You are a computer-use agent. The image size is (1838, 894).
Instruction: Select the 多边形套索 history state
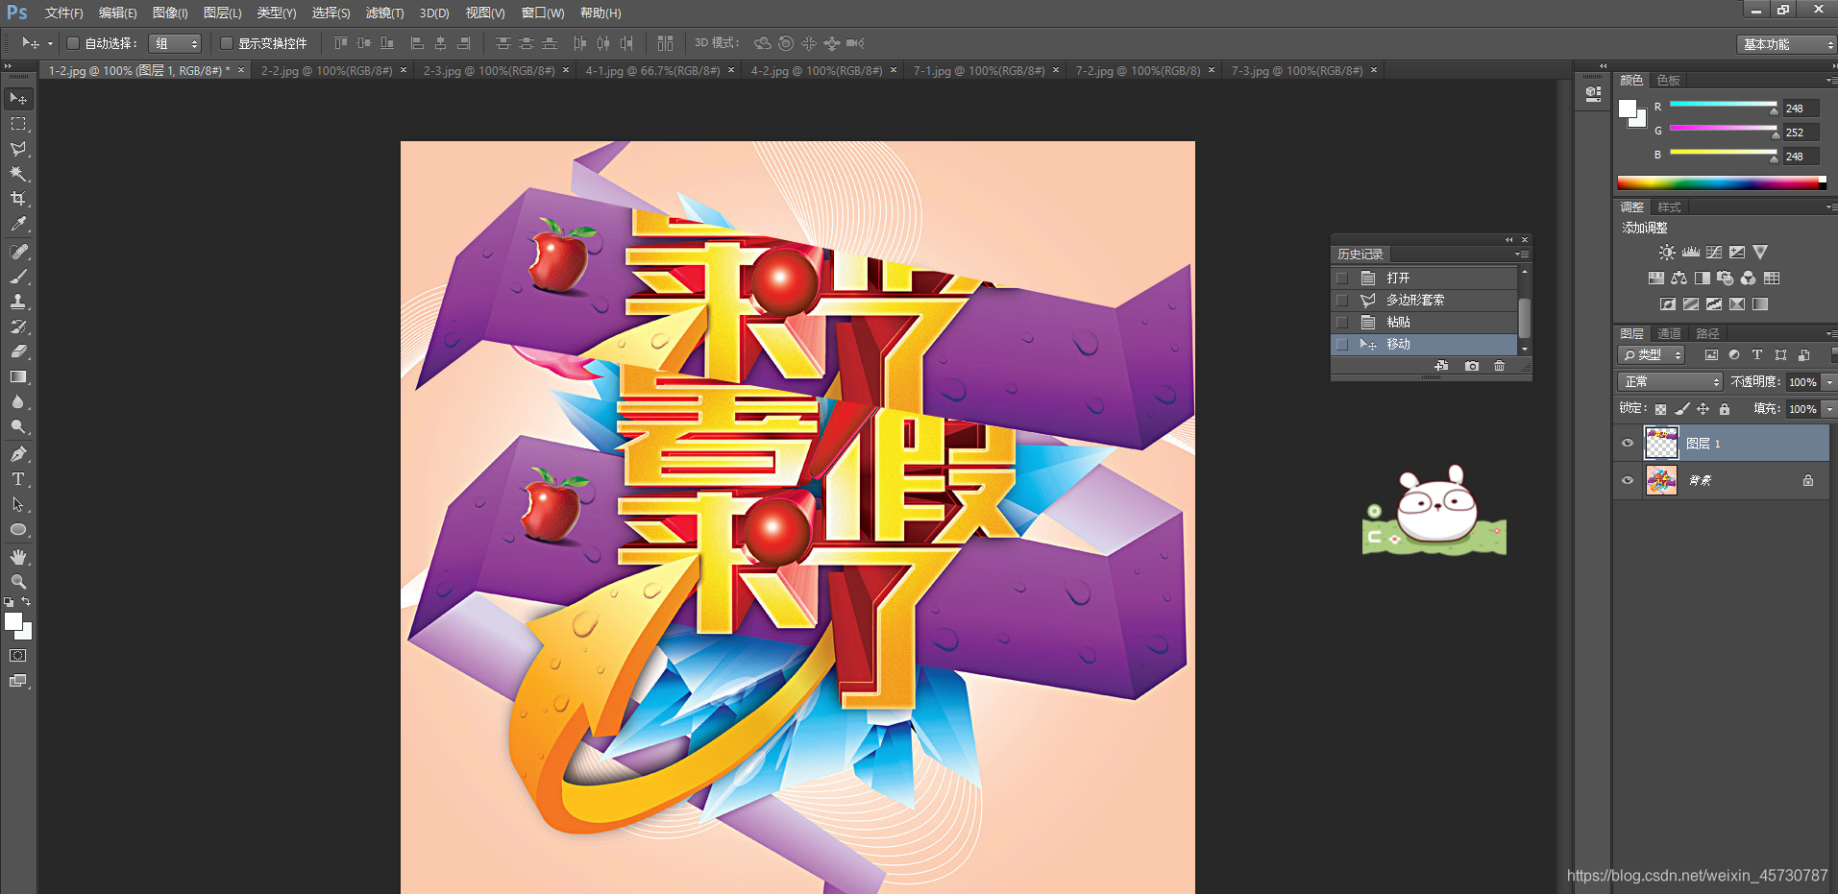pos(1425,300)
